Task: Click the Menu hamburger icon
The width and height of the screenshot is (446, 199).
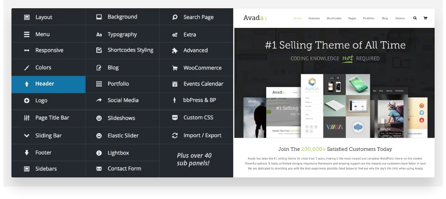Action: click(x=27, y=35)
